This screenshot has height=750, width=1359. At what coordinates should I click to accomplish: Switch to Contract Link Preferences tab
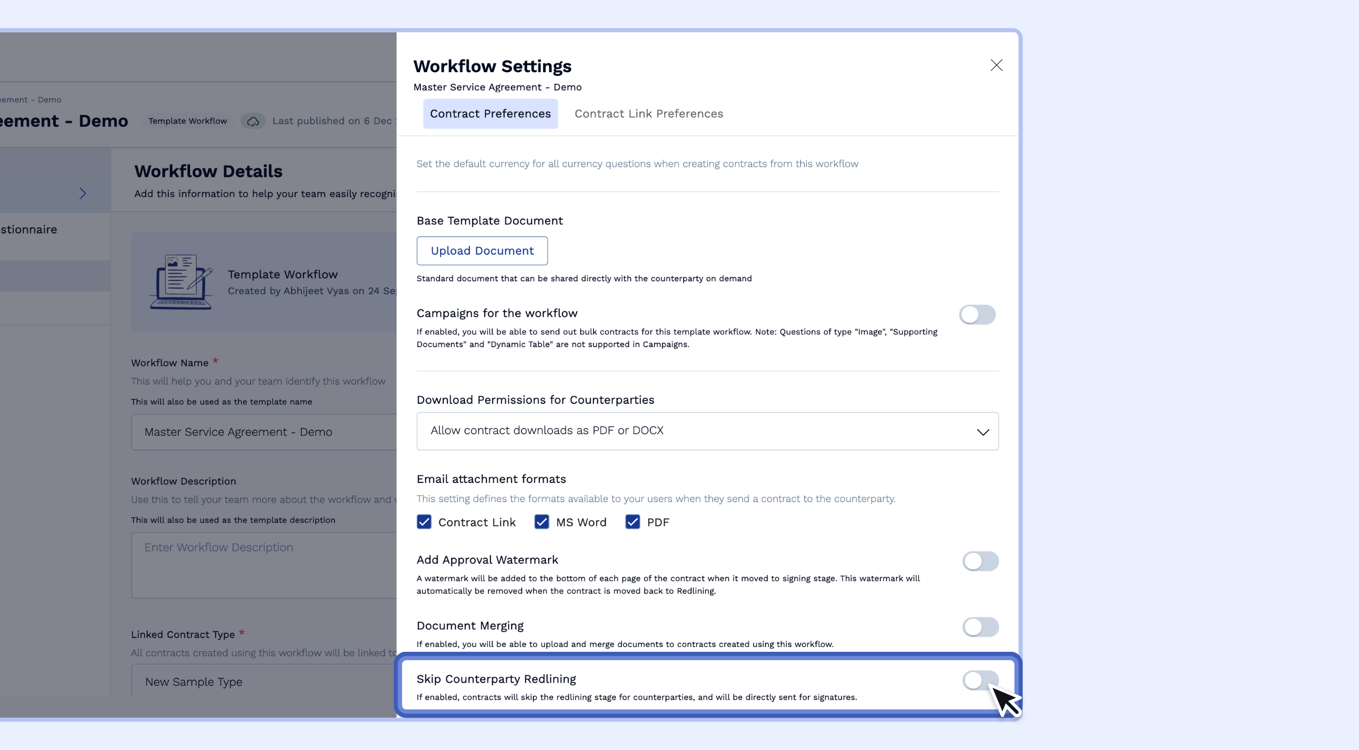click(649, 114)
